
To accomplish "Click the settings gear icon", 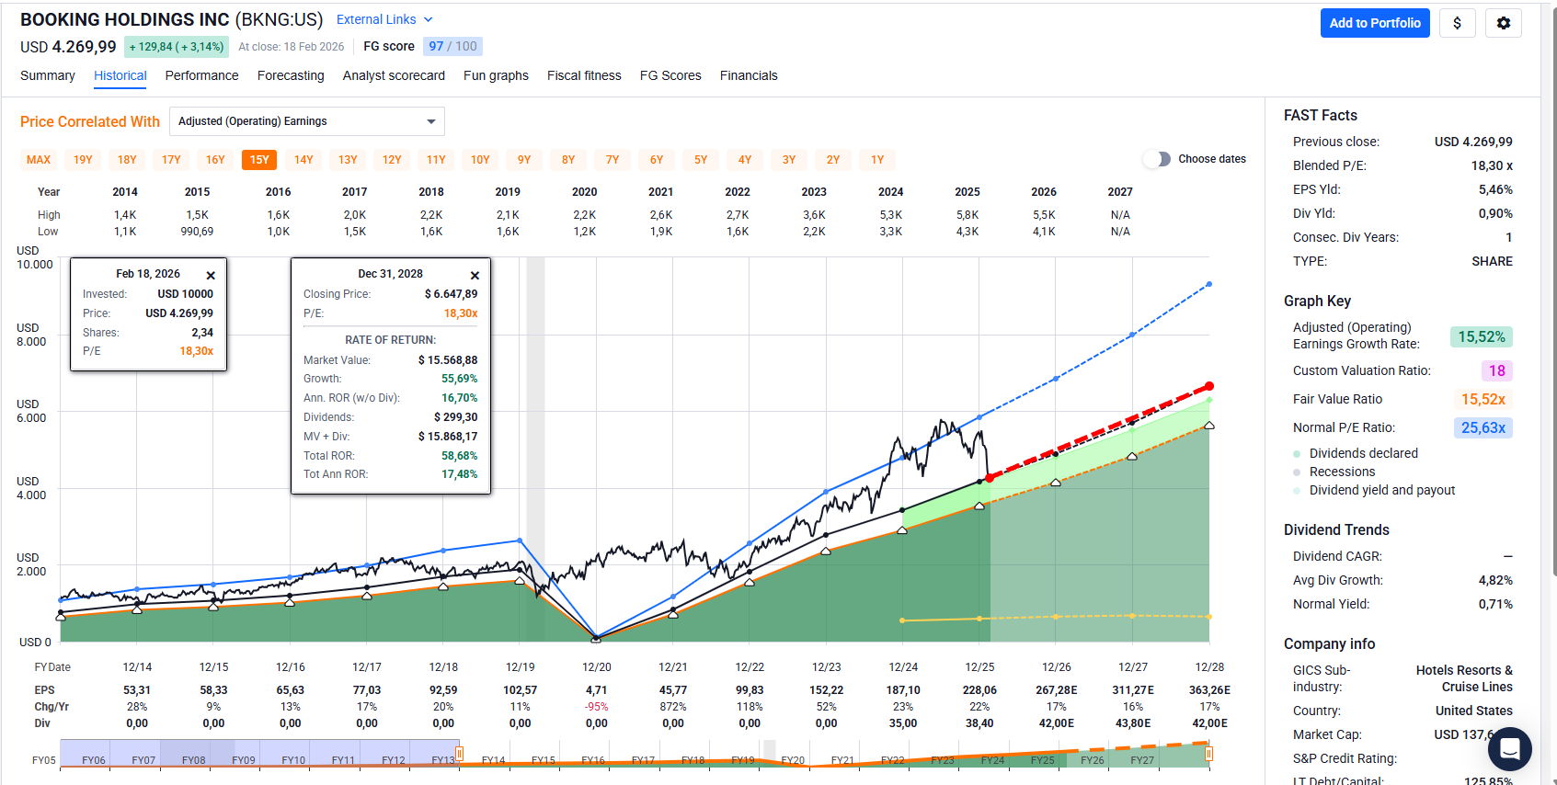I will (1503, 23).
